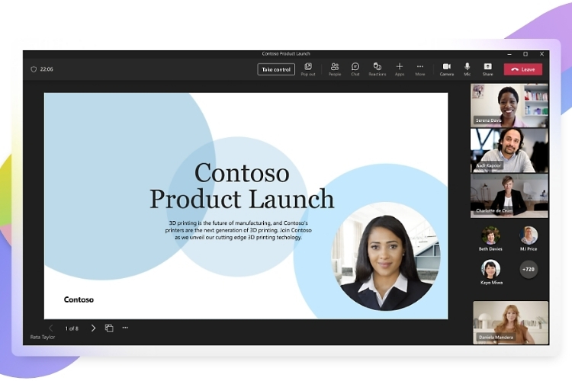Screen dimensions: 572x381
Task: Open the Reactions menu
Action: tap(378, 69)
